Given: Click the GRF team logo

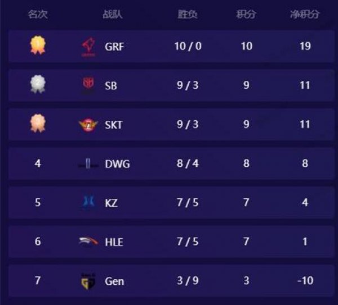Looking at the screenshot, I should [x=88, y=46].
